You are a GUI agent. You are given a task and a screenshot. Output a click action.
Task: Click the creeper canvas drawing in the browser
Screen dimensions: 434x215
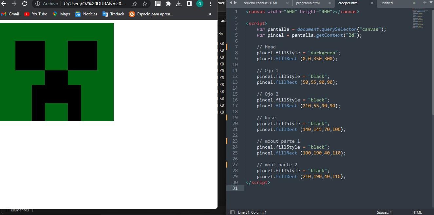click(x=57, y=72)
